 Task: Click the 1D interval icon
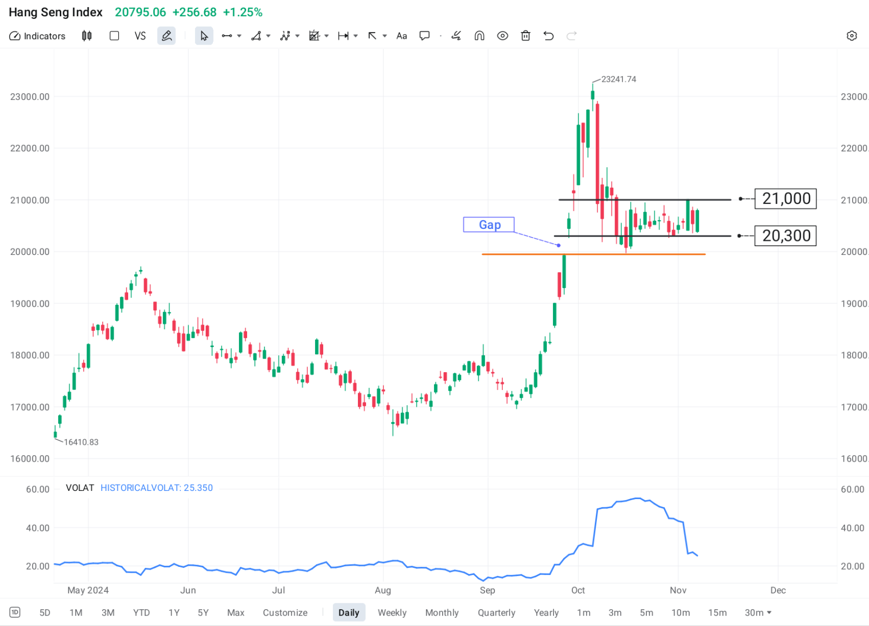[x=15, y=612]
